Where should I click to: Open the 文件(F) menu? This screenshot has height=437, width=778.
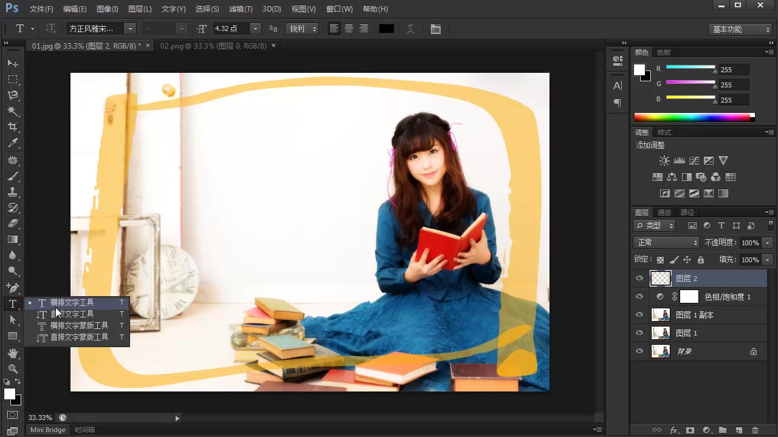pos(41,9)
